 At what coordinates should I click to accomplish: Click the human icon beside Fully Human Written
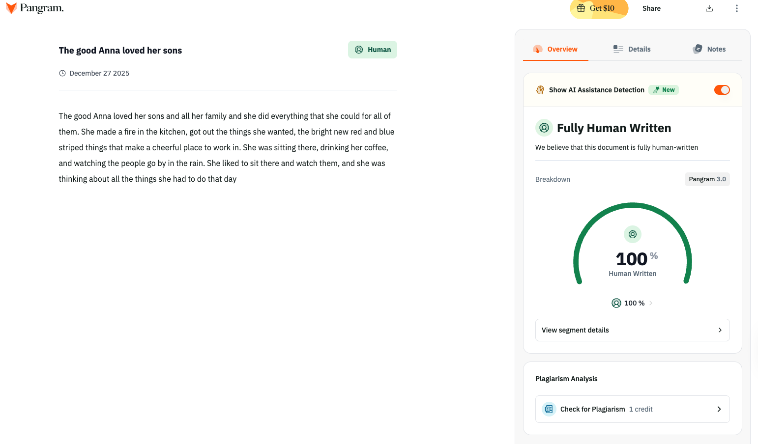[x=544, y=128]
